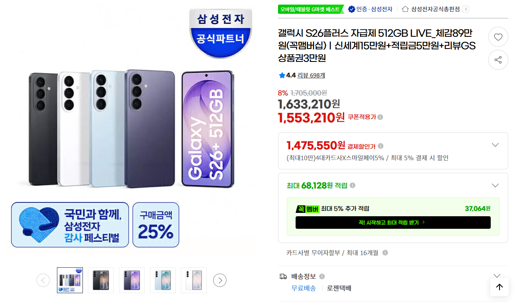Image resolution: width=515 pixels, height=307 pixels.
Task: Jump to top with up-arrow button
Action: tap(499, 287)
